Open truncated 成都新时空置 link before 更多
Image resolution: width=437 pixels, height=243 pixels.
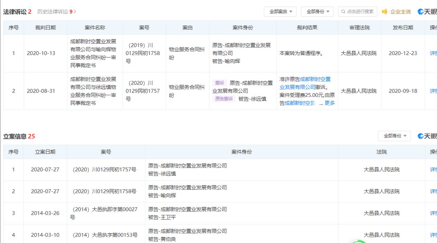pos(300,103)
